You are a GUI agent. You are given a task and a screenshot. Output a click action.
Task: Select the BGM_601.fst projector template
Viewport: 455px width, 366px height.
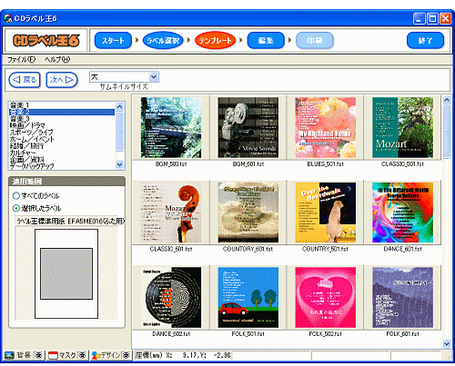tap(248, 127)
